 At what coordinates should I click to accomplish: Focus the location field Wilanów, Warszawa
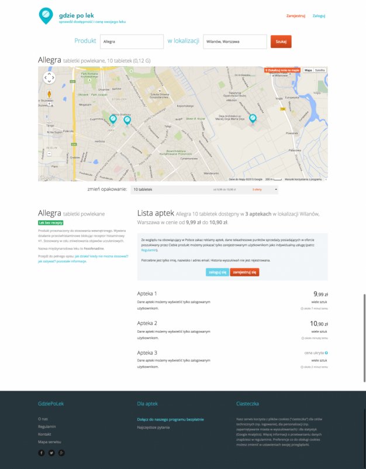[235, 42]
